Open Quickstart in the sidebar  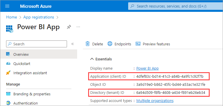tap(22, 64)
